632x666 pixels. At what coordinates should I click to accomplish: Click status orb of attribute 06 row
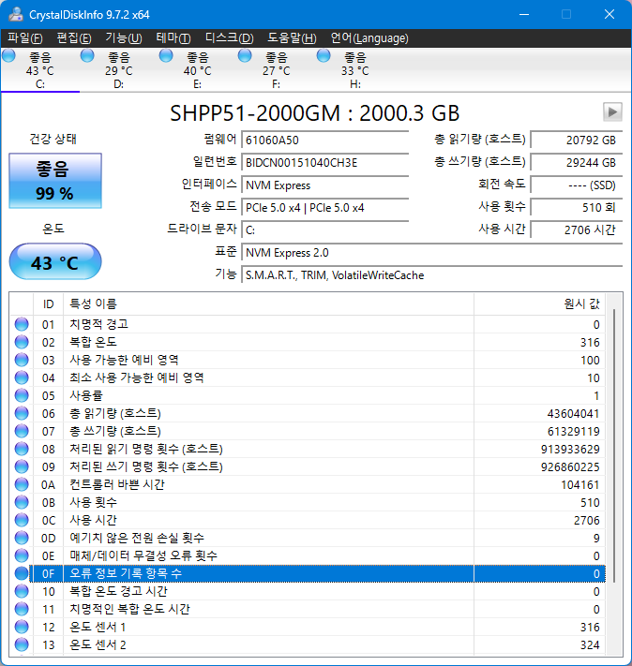(x=22, y=413)
